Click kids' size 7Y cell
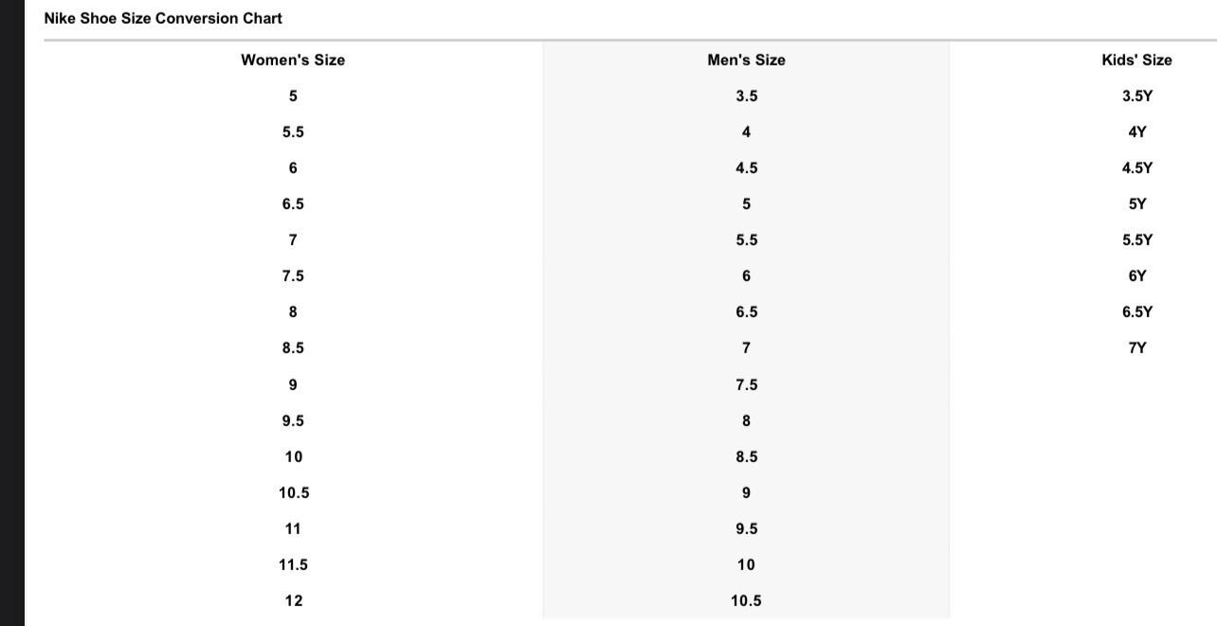The height and width of the screenshot is (626, 1217). click(1137, 348)
